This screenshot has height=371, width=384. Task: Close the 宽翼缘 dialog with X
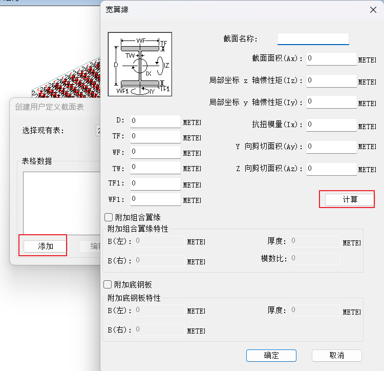[373, 10]
